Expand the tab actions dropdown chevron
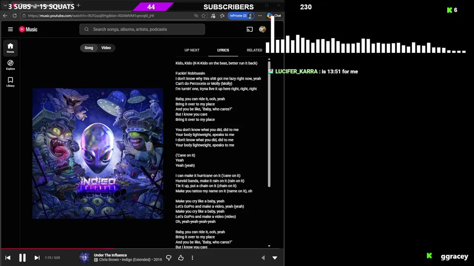Image resolution: width=474 pixels, height=266 pixels. click(5, 6)
